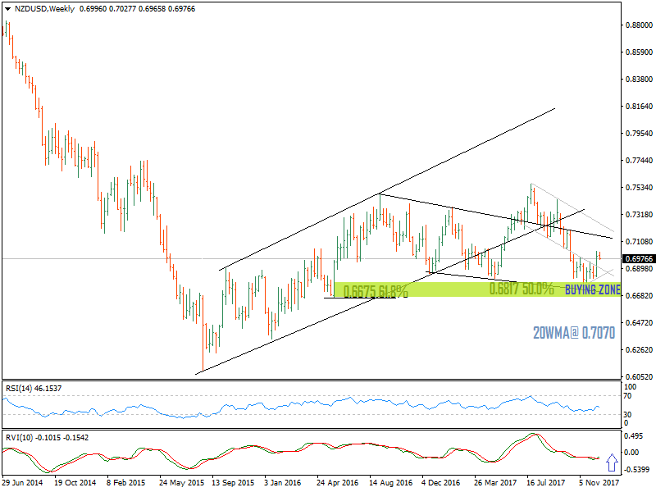Click the 29 Jun 2014 date label
Screen dimensions: 656x492
pos(23,483)
